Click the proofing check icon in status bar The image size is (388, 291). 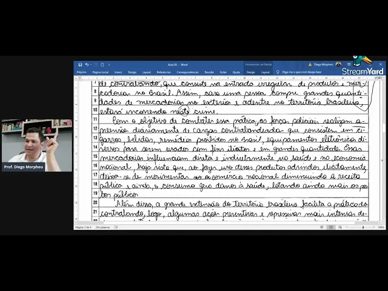pos(116,227)
